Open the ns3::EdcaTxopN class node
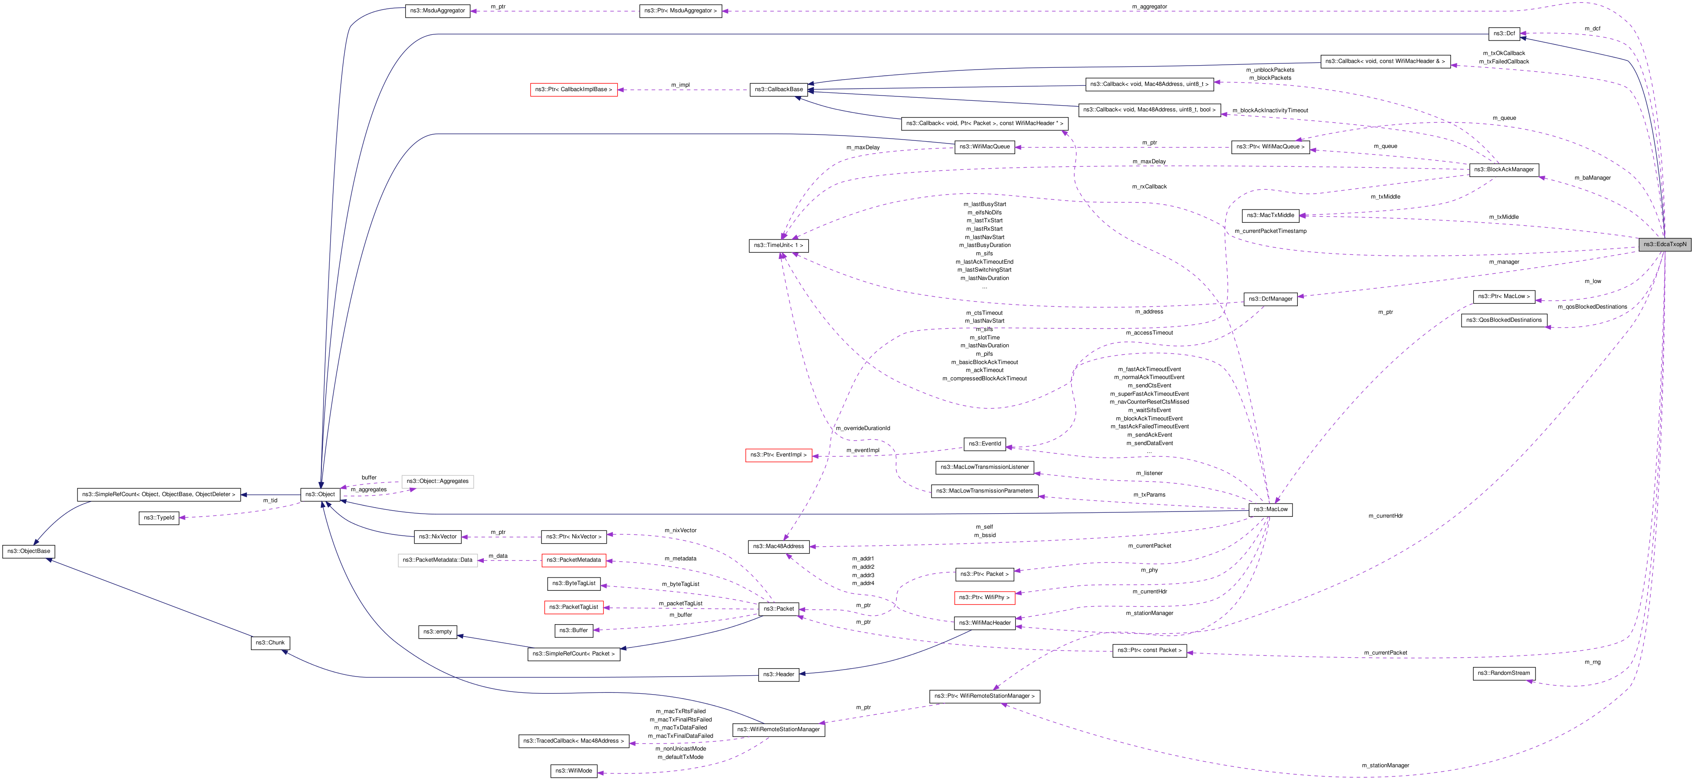1694x780 pixels. click(1665, 244)
